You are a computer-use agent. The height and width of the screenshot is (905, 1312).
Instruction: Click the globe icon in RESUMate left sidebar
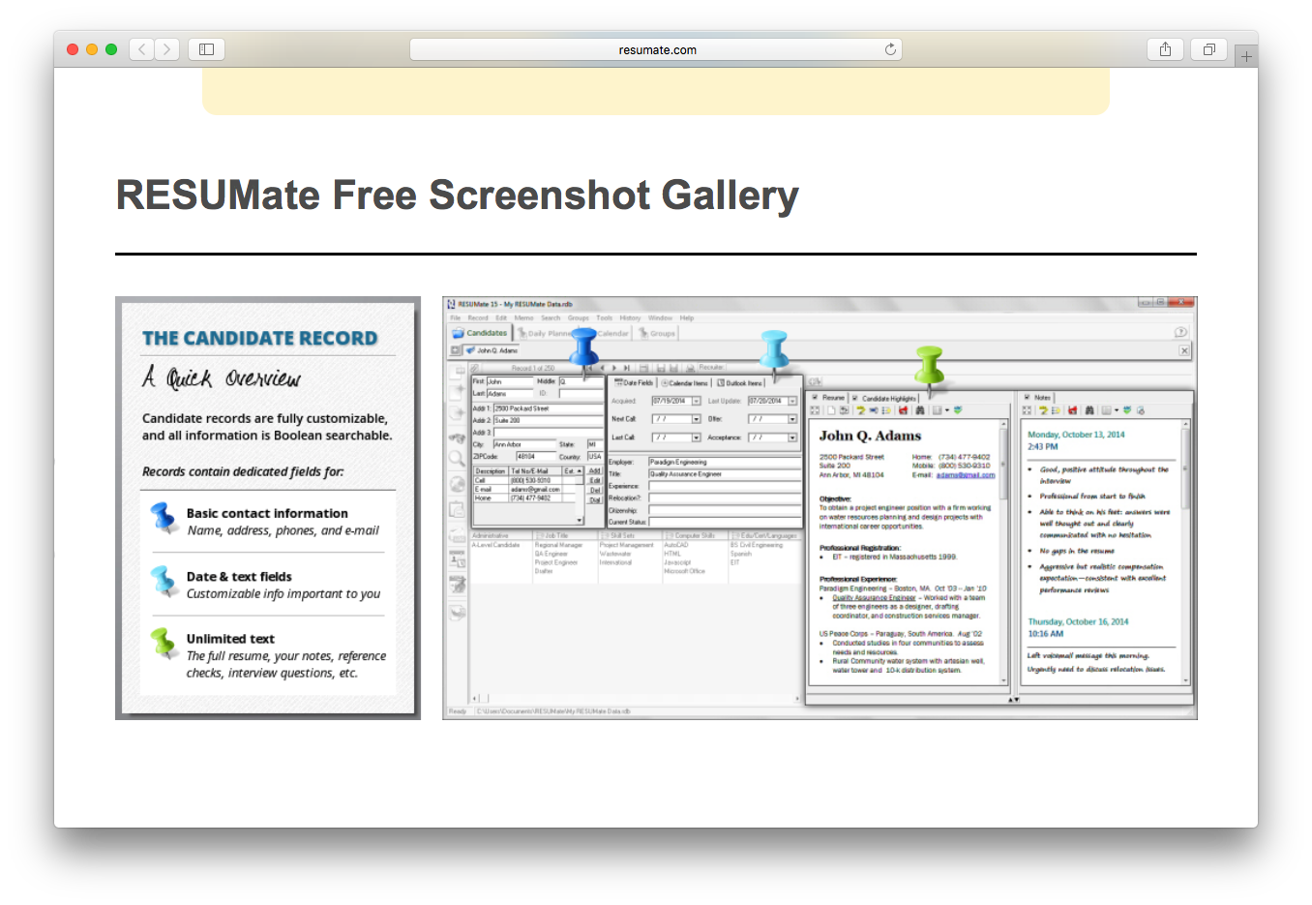[458, 484]
